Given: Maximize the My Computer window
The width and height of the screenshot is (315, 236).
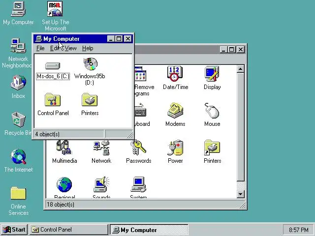Looking at the screenshot, I should [119, 38].
